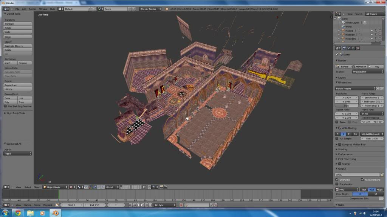The height and width of the screenshot is (217, 387).
Task: Toggle the Overwrite checkbox
Action: coord(337,180)
